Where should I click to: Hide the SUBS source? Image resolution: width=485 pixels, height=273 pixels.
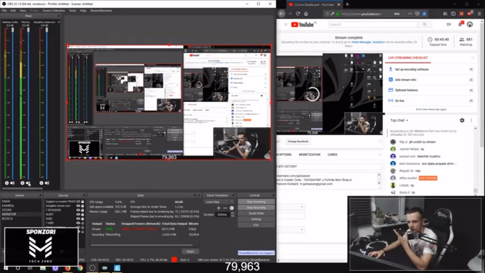(78, 219)
